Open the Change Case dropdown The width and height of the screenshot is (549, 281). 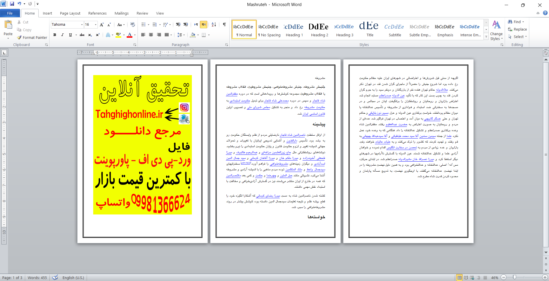point(121,25)
